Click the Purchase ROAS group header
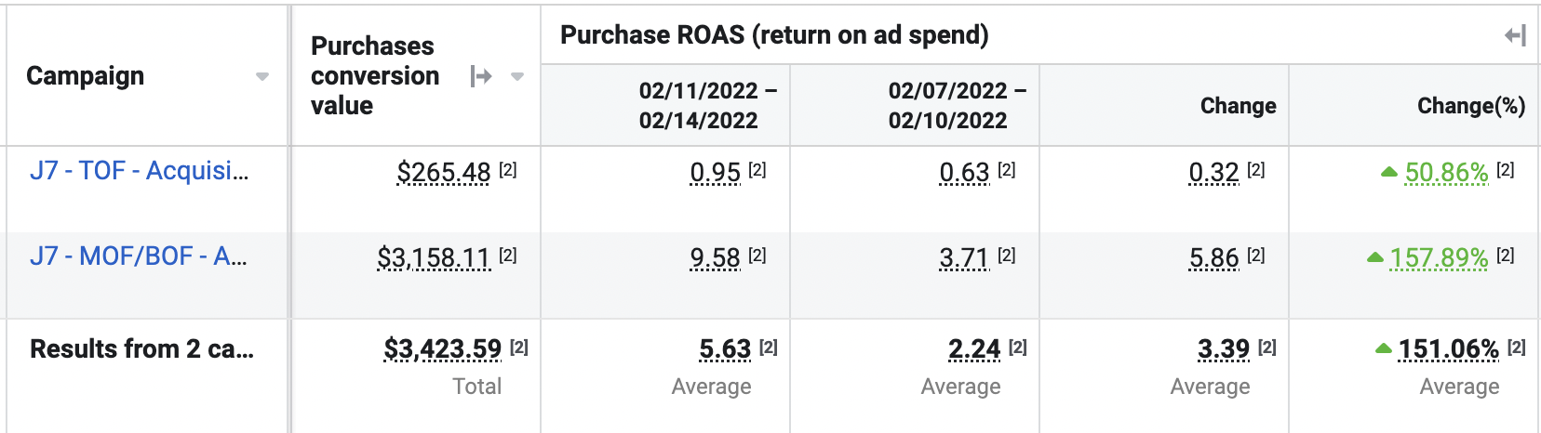The image size is (1541, 433). 774,35
